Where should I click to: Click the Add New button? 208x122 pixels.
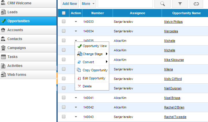click(70, 4)
